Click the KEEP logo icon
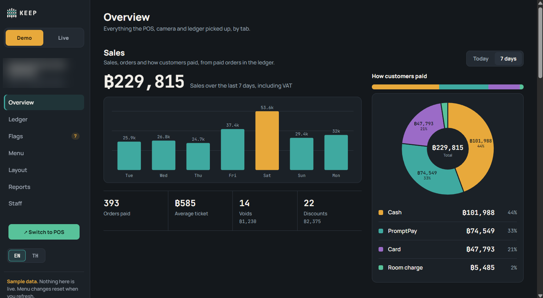 click(x=12, y=13)
